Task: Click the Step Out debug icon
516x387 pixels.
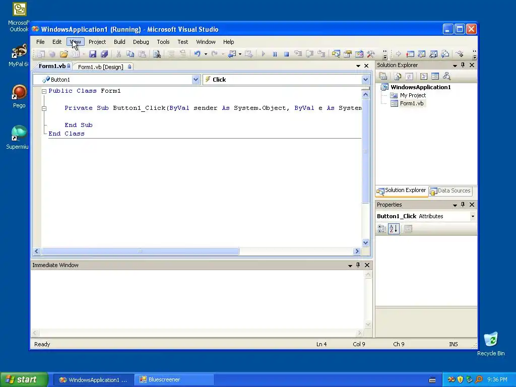Action: click(321, 53)
